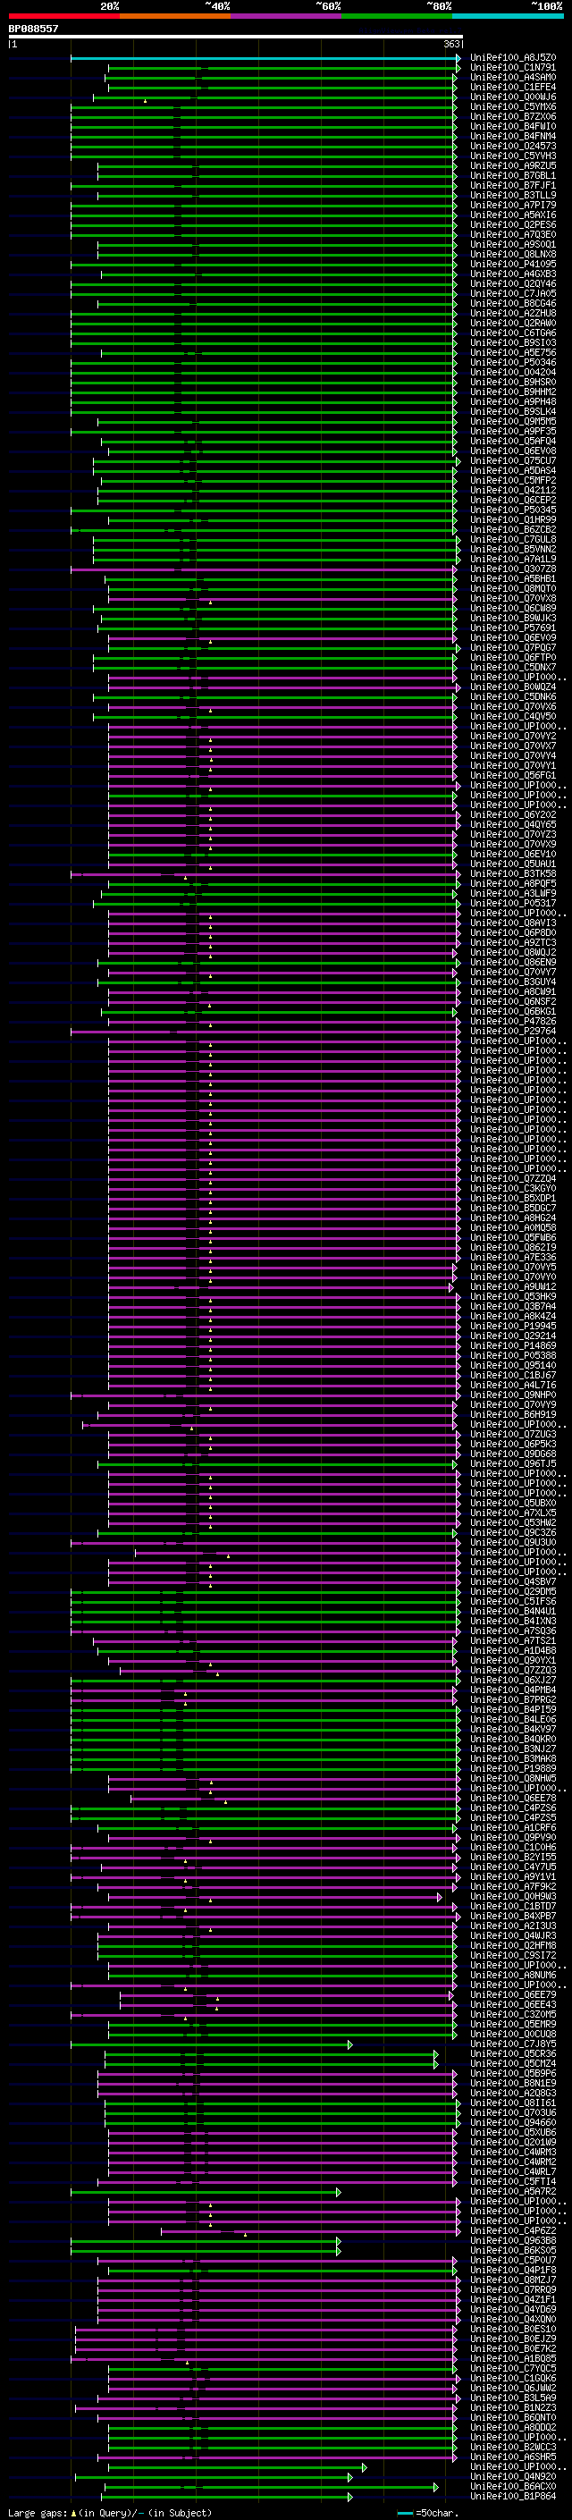Open hit UniRef100_C1N791
Viewport: 572px width, 2520px height.
tap(513, 68)
